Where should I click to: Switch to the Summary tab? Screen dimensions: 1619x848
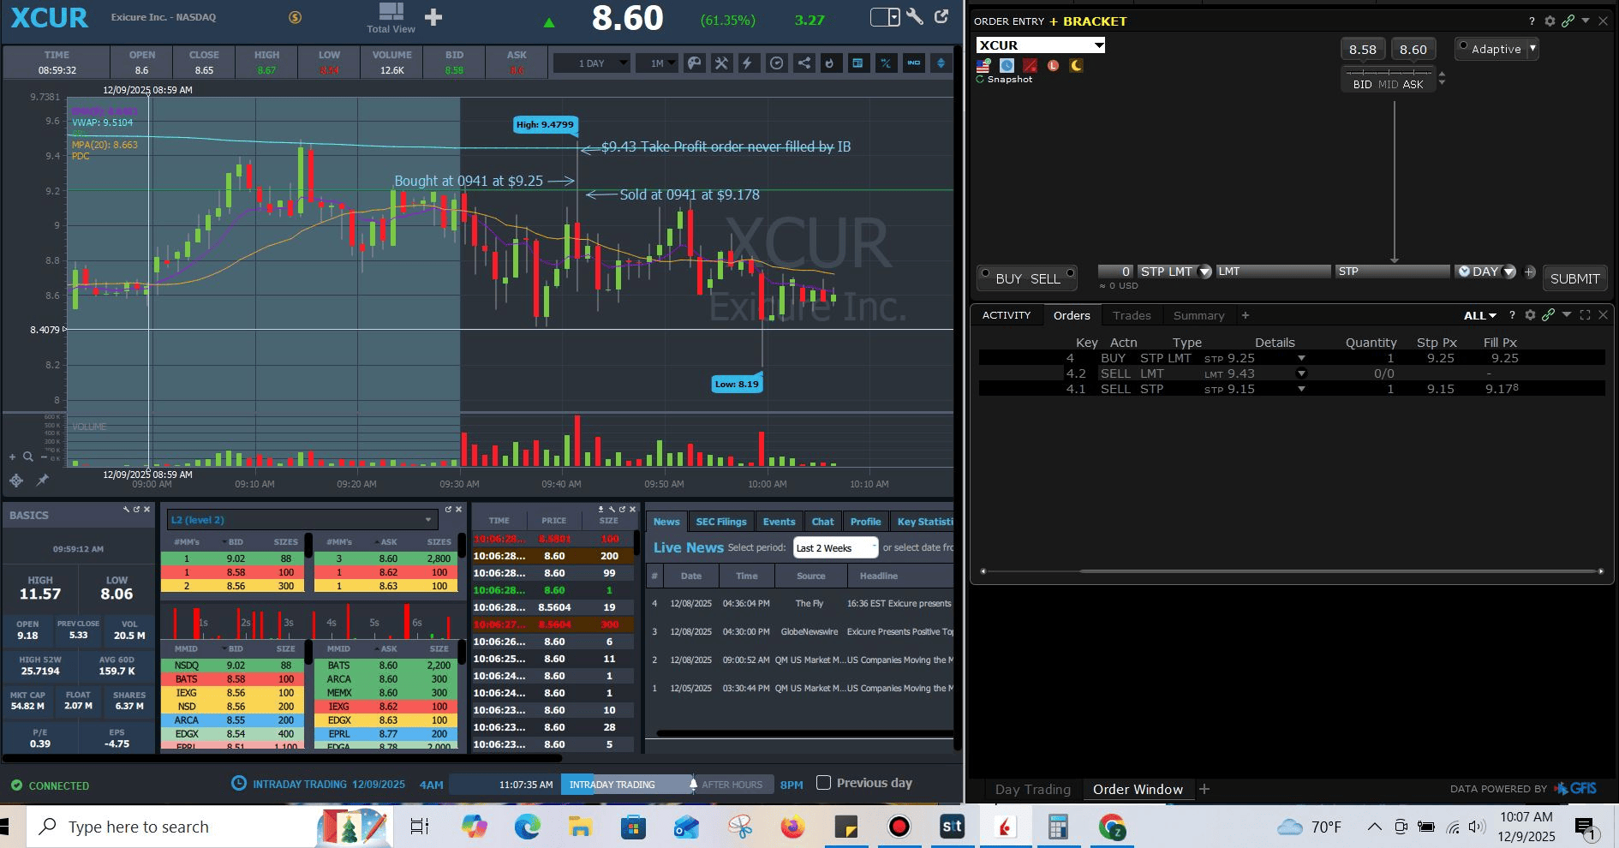(1198, 315)
